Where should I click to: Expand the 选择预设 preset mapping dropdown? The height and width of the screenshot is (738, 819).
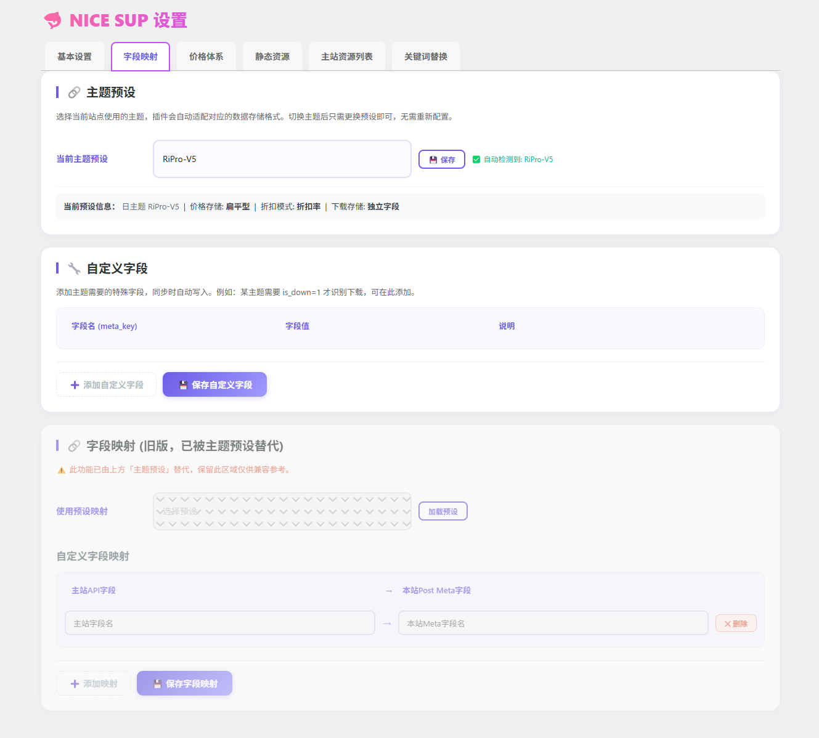(x=282, y=511)
